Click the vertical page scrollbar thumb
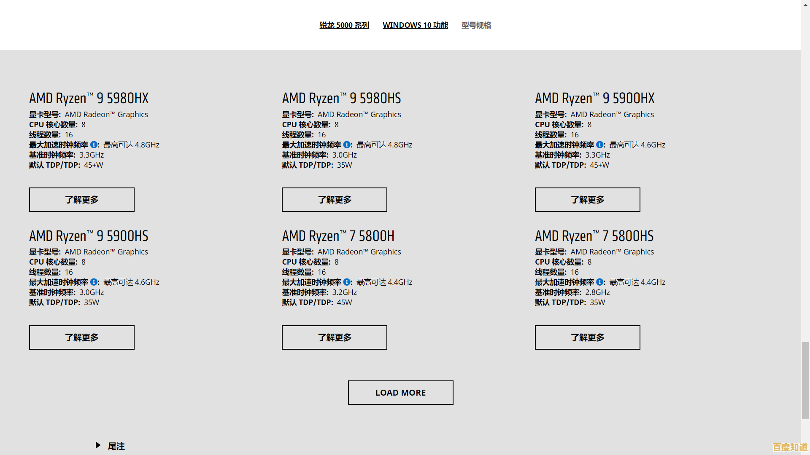 (805, 380)
